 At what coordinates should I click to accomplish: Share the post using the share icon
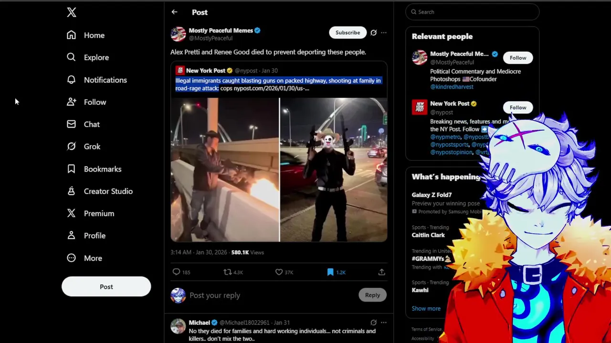381,272
